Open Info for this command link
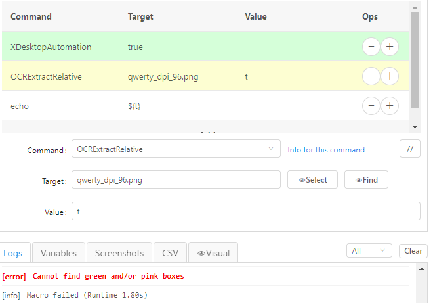Screen dimensions: 433x303 click(326, 150)
